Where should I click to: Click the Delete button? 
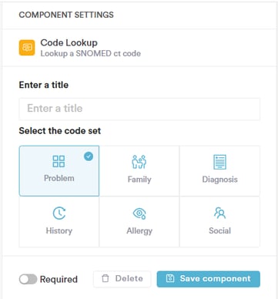point(122,279)
